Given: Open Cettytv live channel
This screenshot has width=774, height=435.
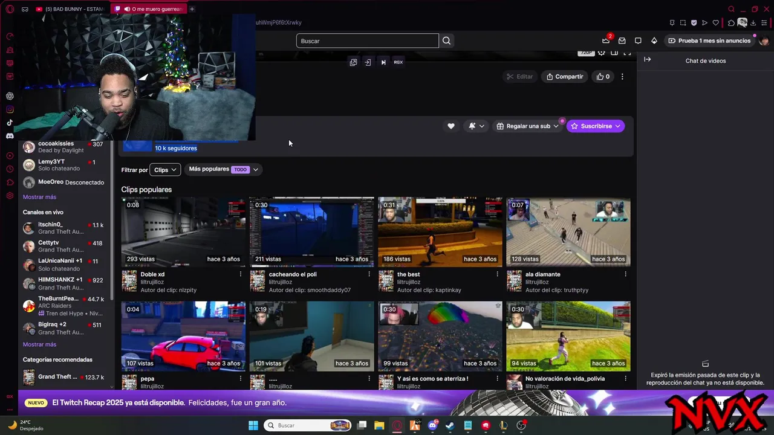Looking at the screenshot, I should pyautogui.click(x=63, y=246).
